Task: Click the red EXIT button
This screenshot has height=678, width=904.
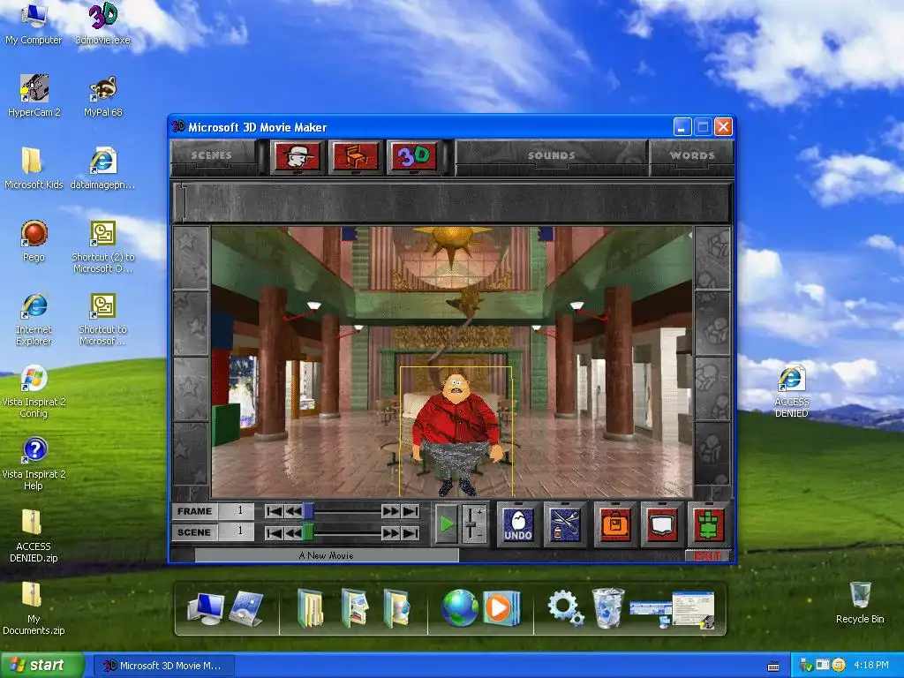Action: (707, 556)
